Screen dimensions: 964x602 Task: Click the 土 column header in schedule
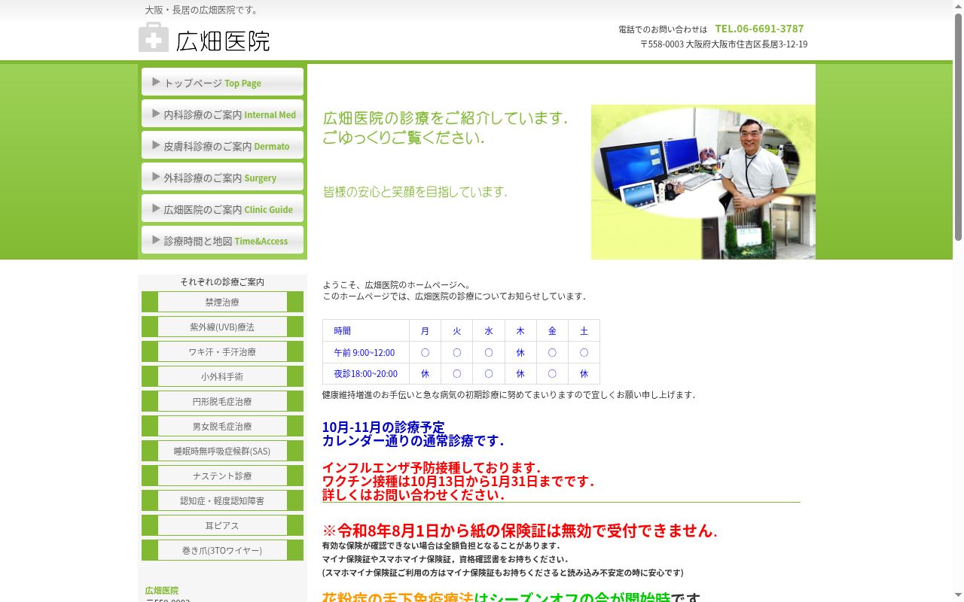[x=584, y=331]
